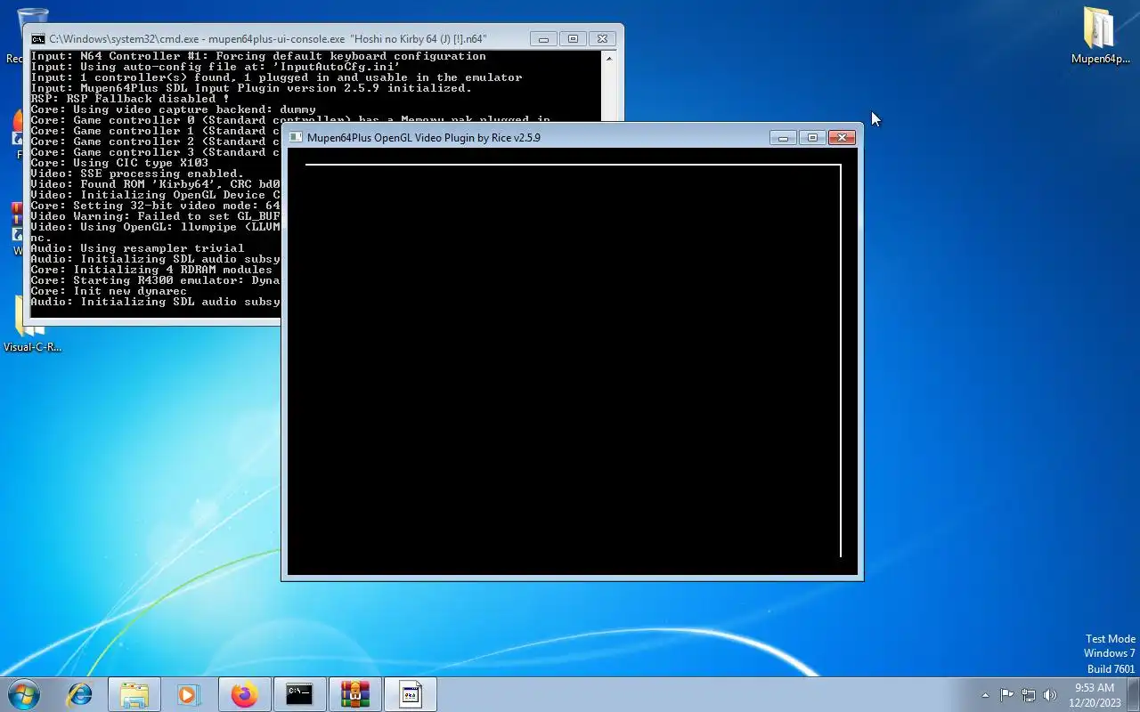Image resolution: width=1140 pixels, height=712 pixels.
Task: Click the 'RSP Fallback disabled' console line
Action: (x=130, y=99)
